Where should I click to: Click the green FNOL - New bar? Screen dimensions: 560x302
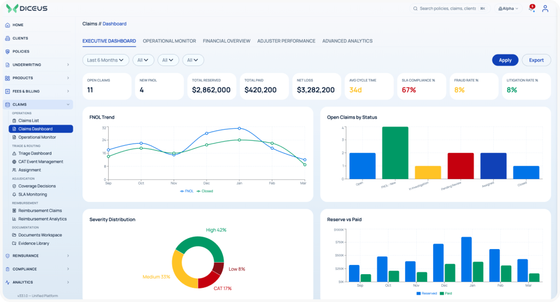pos(395,152)
